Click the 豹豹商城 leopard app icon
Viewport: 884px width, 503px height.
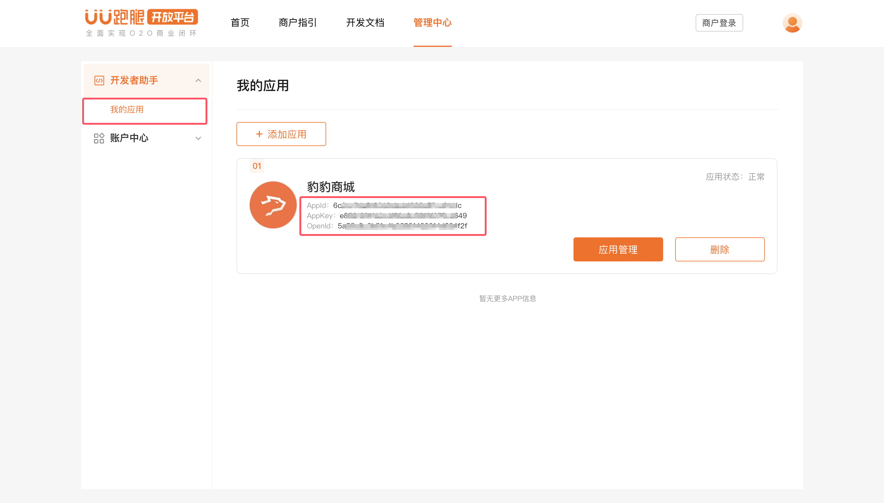coord(273,205)
